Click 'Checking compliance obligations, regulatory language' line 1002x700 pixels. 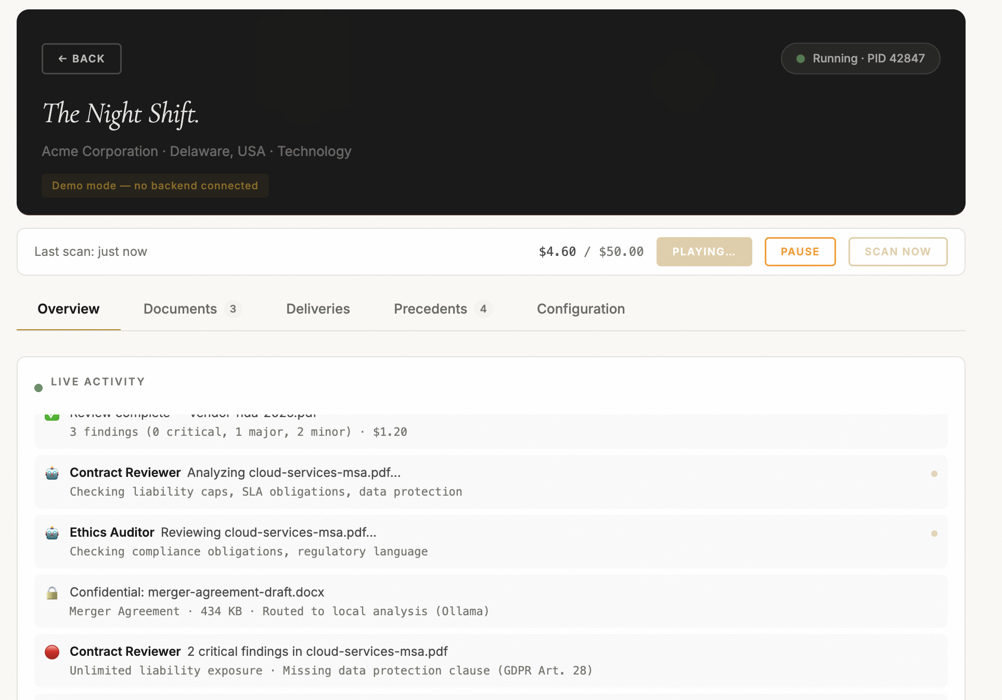[249, 552]
